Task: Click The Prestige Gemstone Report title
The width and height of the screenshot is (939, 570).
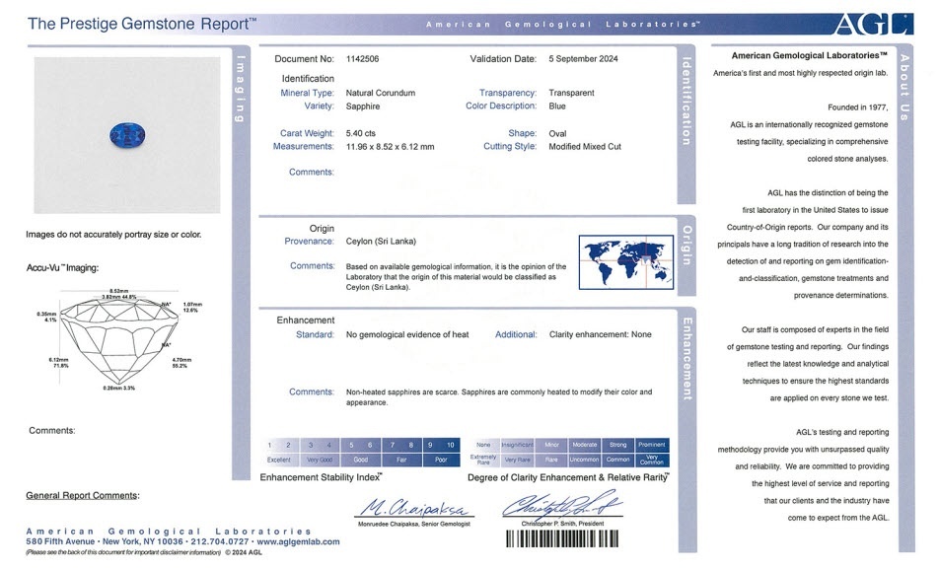Action: tap(141, 23)
